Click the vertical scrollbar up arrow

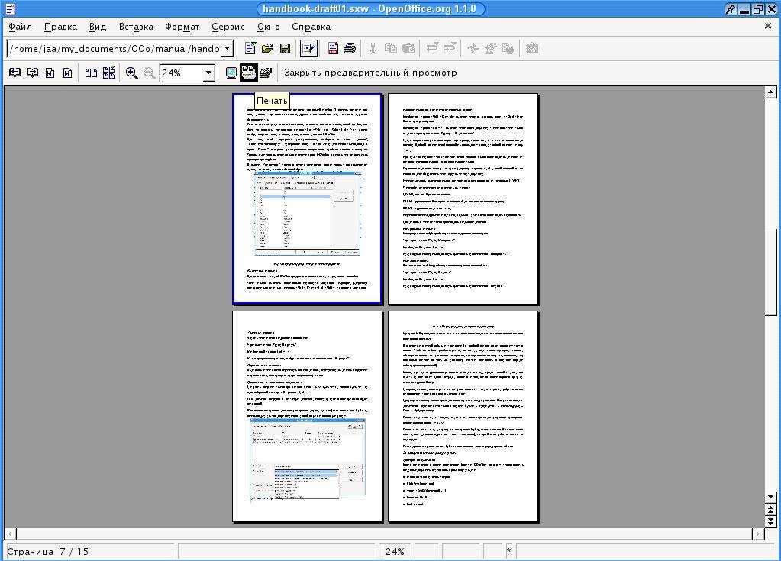[770, 92]
